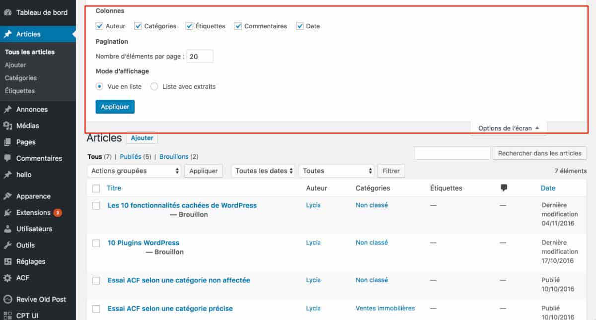596x320 pixels.
Task: Uncheck the Étiquettes column checkbox
Action: [189, 26]
